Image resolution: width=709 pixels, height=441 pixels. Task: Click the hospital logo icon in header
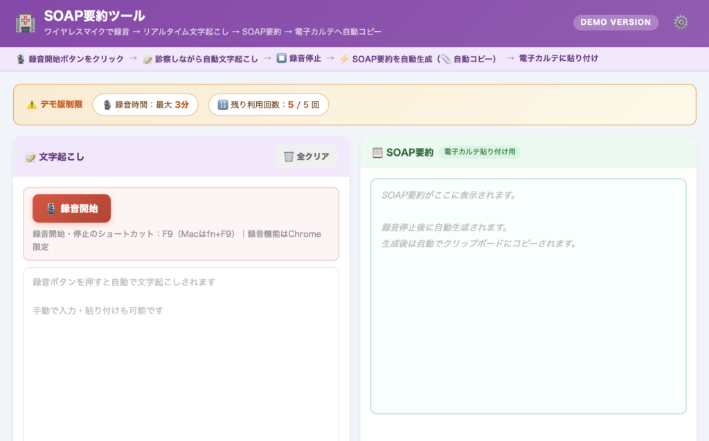click(x=26, y=23)
